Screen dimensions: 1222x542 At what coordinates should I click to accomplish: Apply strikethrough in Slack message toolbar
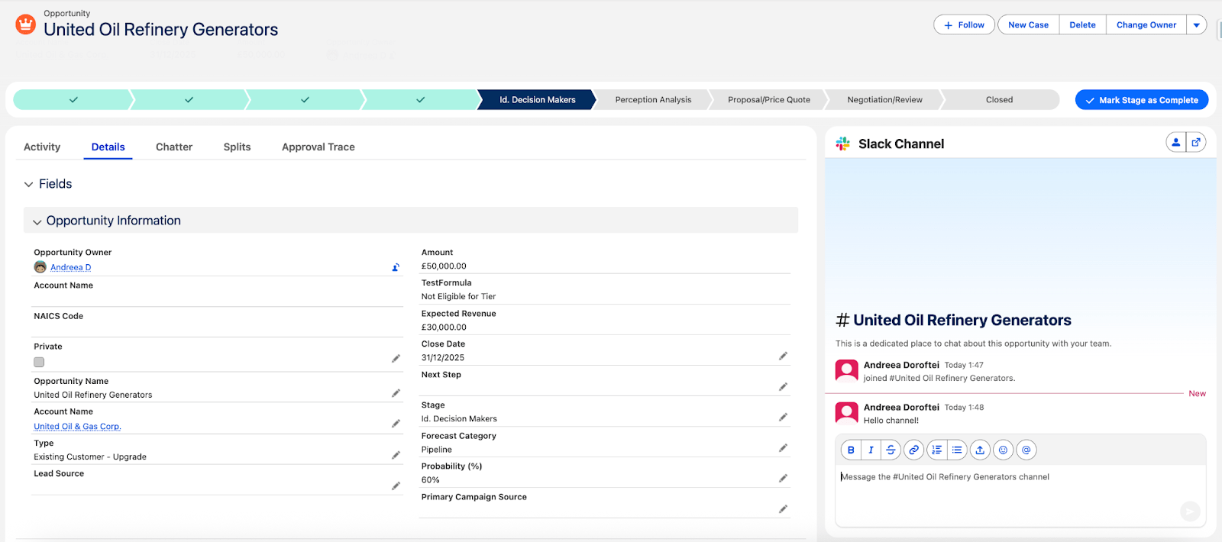pyautogui.click(x=891, y=450)
